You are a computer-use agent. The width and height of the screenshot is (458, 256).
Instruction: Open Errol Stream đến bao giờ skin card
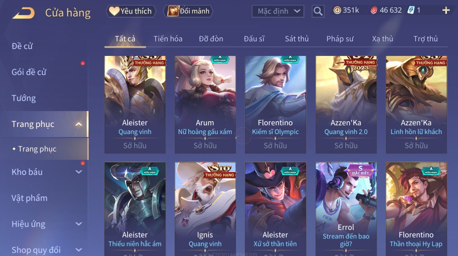[x=346, y=209]
